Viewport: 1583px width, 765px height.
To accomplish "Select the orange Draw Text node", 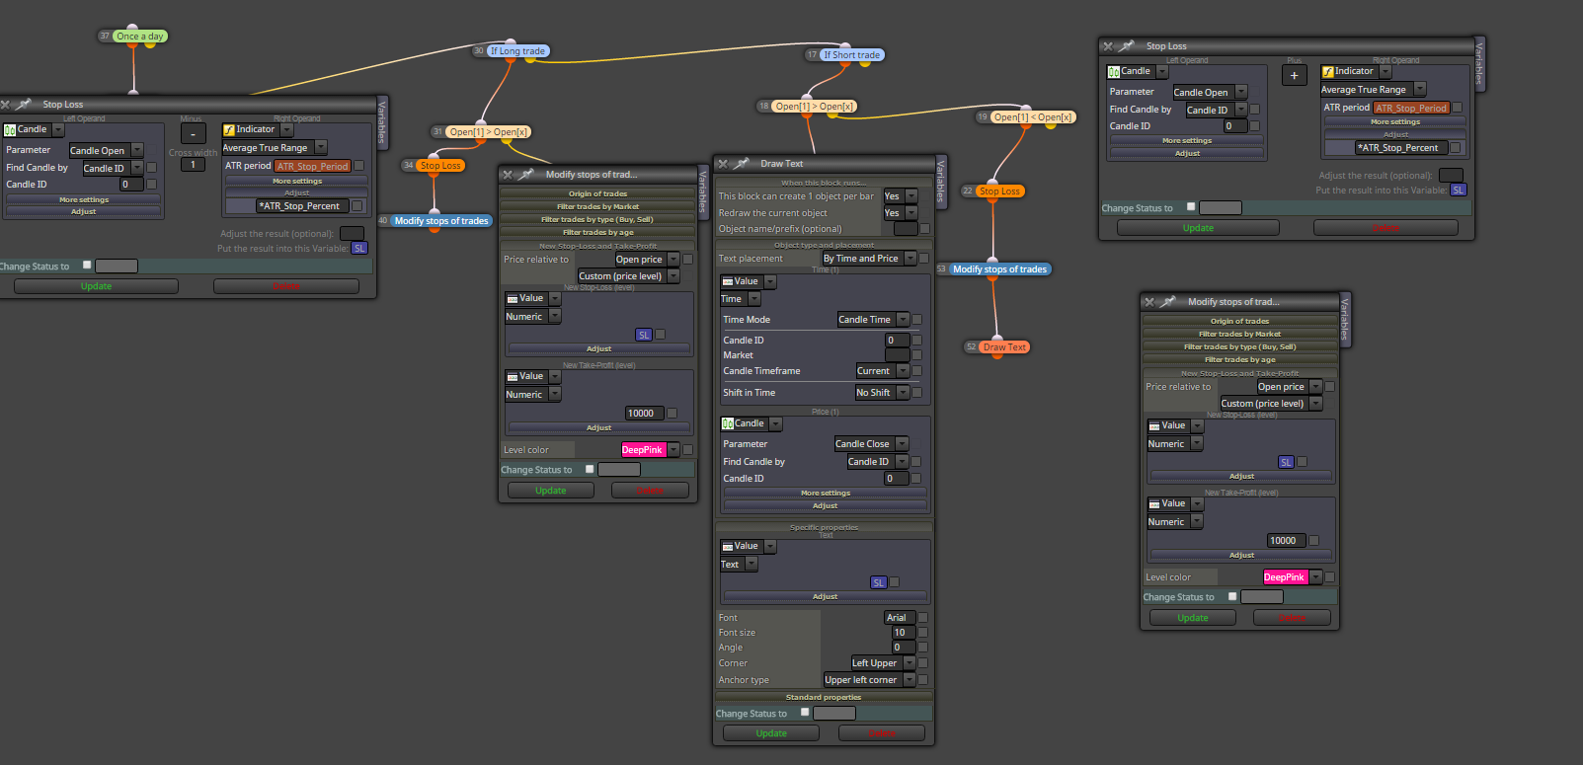I will pyautogui.click(x=1004, y=347).
